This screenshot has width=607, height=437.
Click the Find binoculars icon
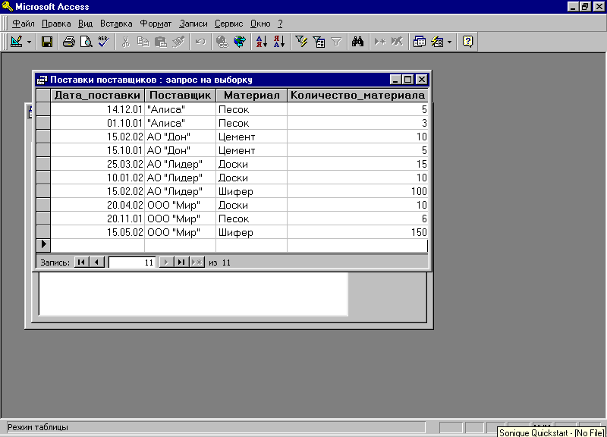[x=357, y=42]
